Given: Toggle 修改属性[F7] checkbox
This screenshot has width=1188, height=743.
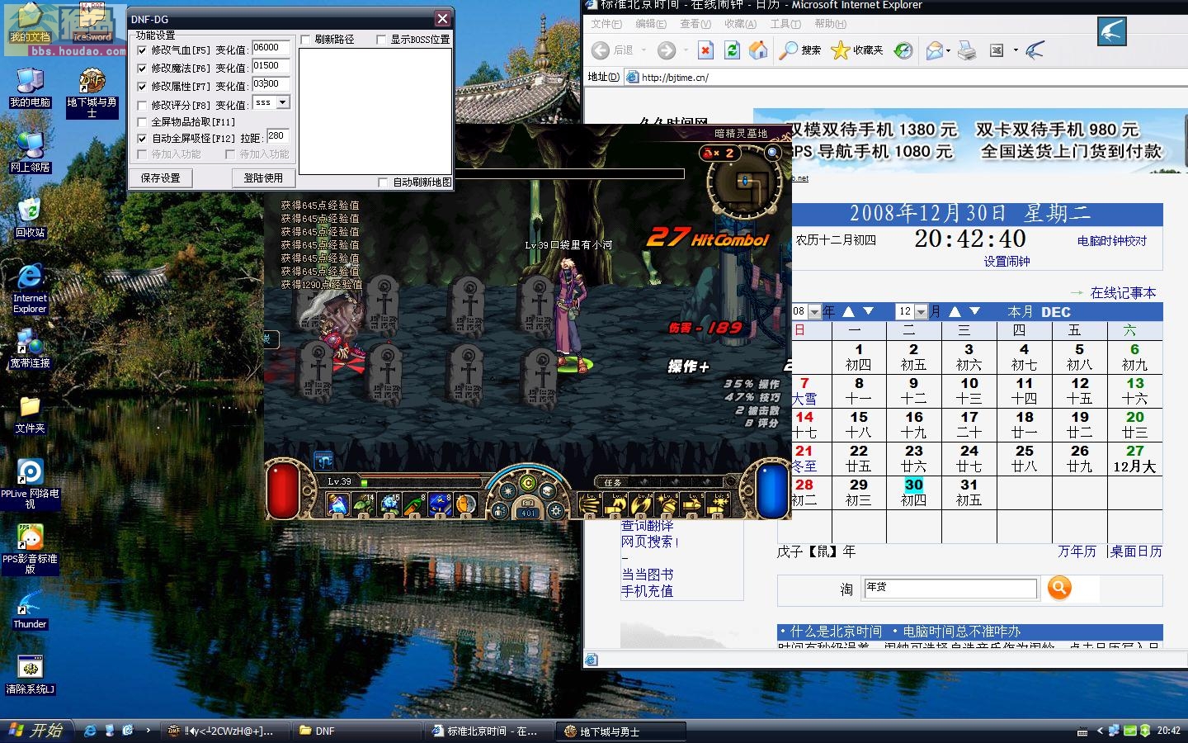Looking at the screenshot, I should point(142,87).
